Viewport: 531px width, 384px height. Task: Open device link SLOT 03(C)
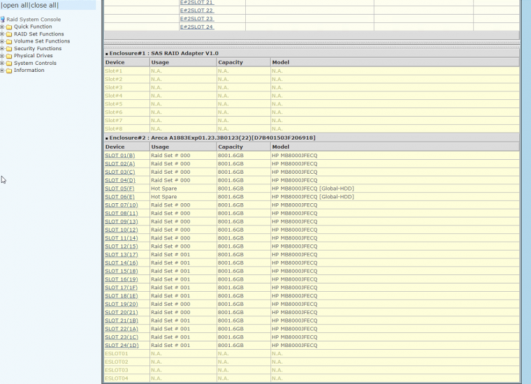(120, 172)
